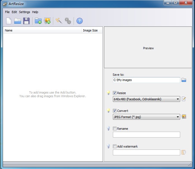Open the File menu
Image resolution: width=195 pixels, height=169 pixels.
click(x=7, y=12)
